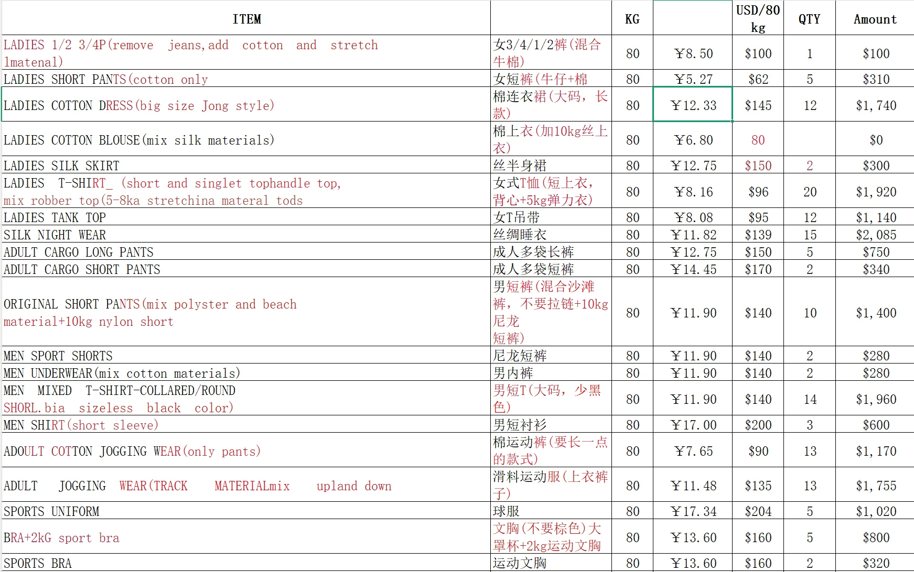Select the KG header cell
Viewport: 914px width, 572px height.
pos(632,18)
